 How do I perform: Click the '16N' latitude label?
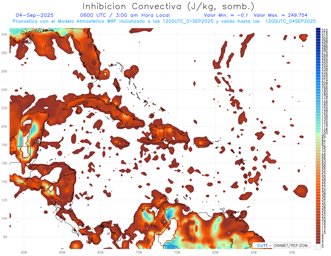pyautogui.click(x=4, y=163)
